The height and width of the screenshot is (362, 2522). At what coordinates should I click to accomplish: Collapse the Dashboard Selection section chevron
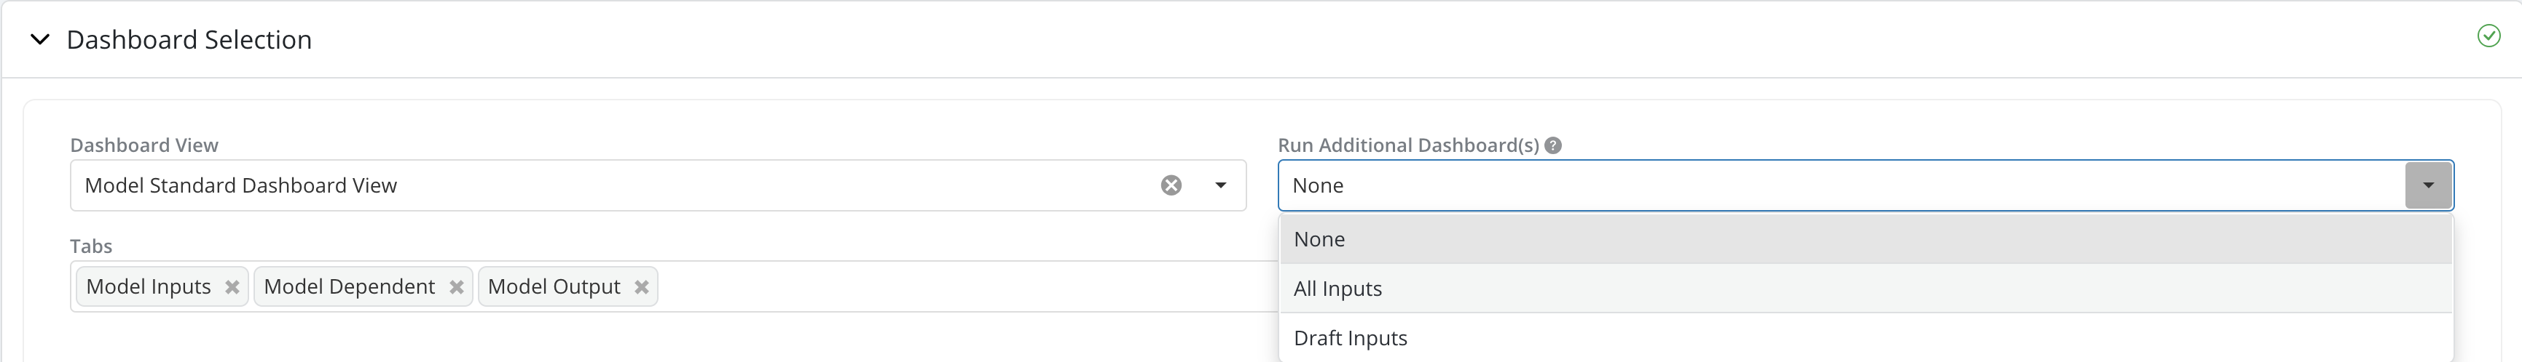click(40, 39)
